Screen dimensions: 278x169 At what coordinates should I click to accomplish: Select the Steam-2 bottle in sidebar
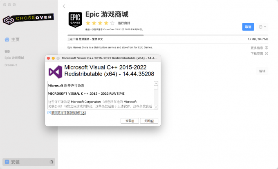click(x=11, y=65)
